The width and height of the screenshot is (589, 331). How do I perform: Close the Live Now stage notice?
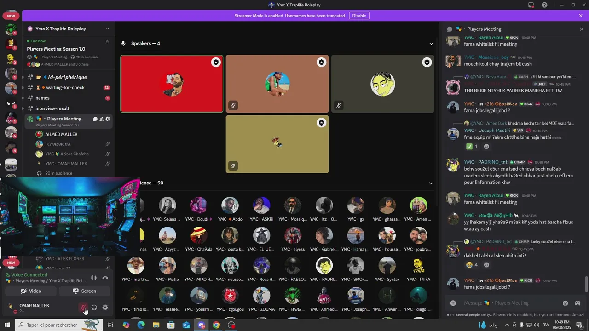click(x=107, y=41)
